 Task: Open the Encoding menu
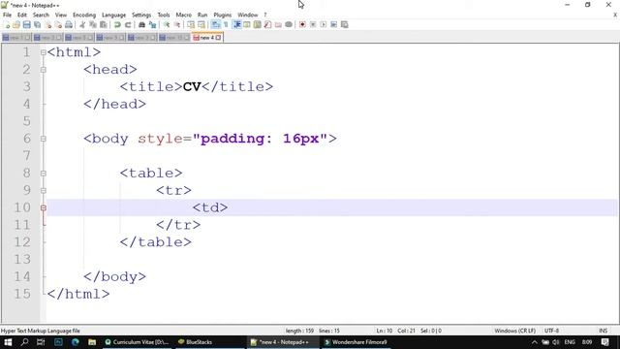tap(84, 16)
